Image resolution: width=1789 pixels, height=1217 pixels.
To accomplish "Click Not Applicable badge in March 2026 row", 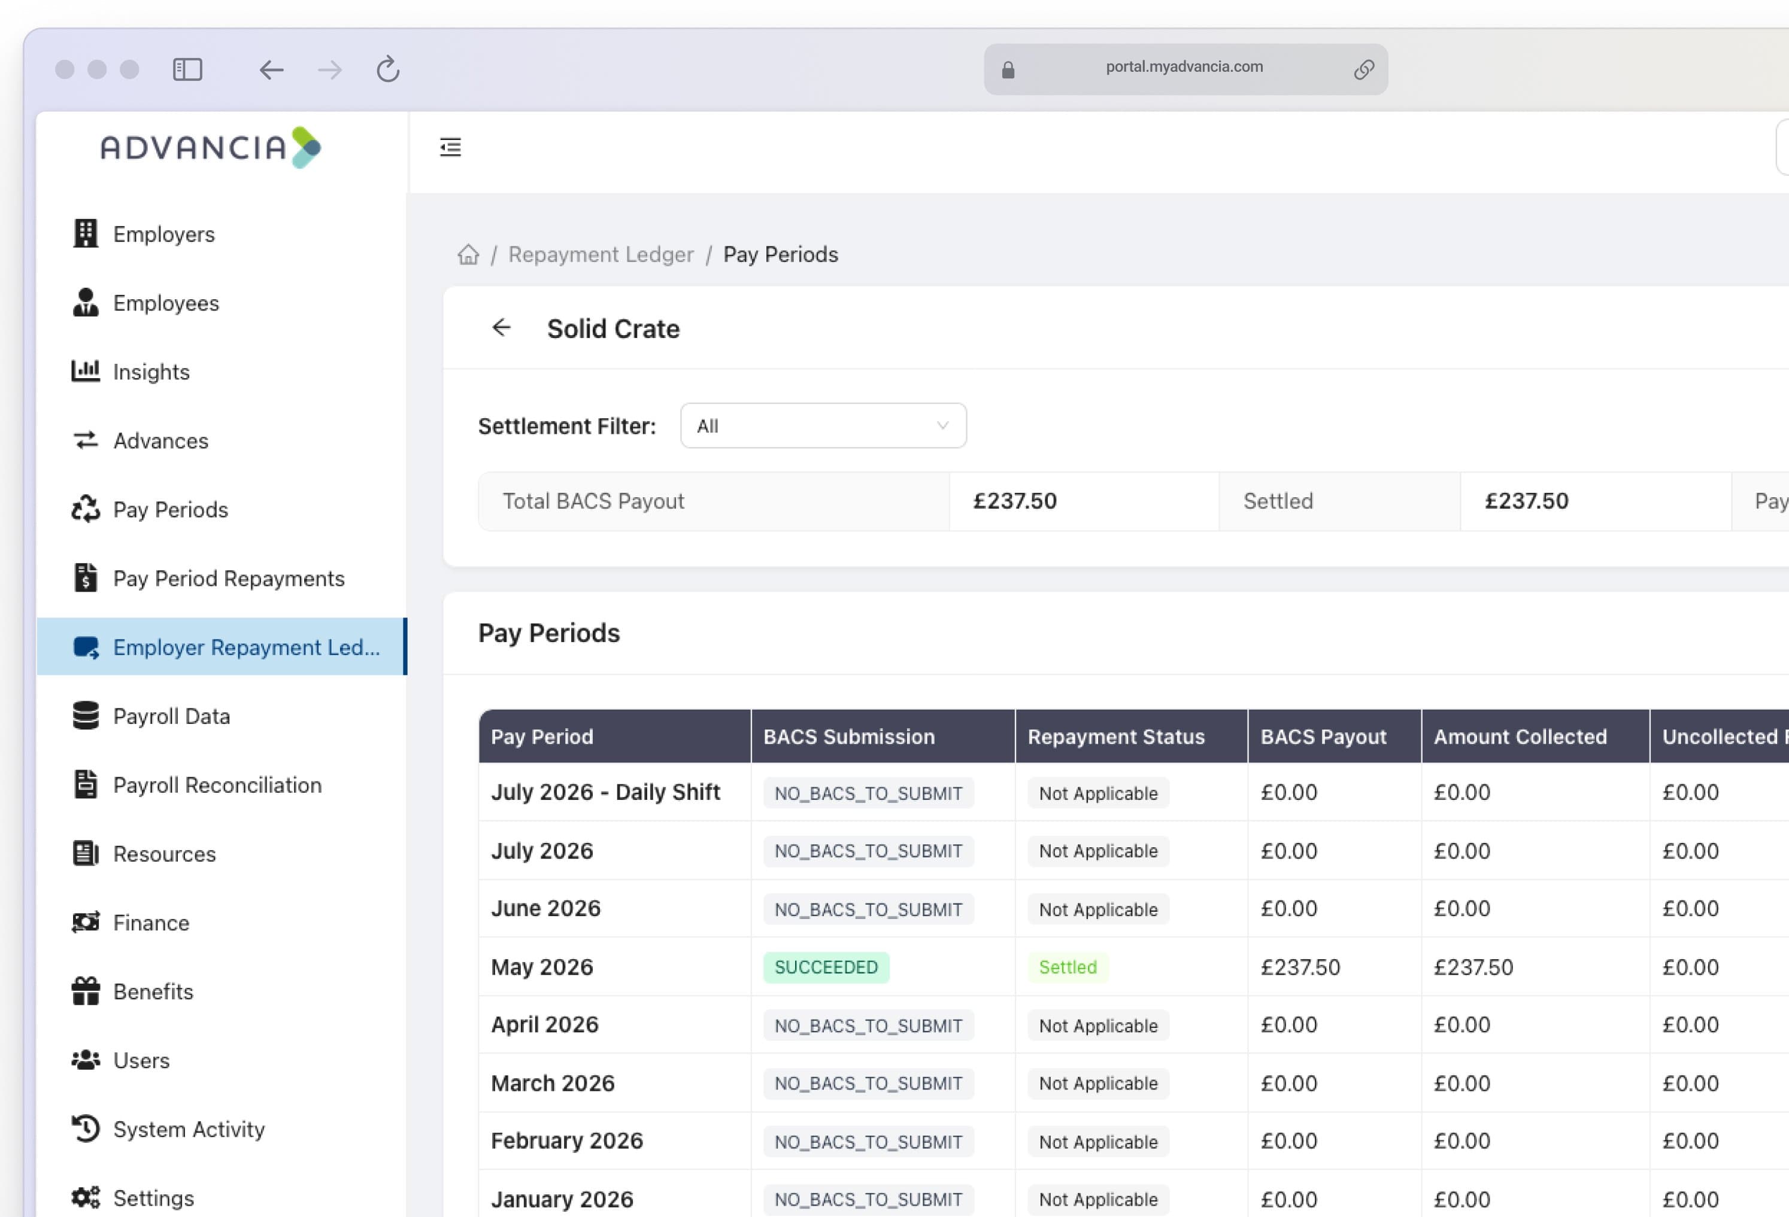I will click(x=1097, y=1083).
